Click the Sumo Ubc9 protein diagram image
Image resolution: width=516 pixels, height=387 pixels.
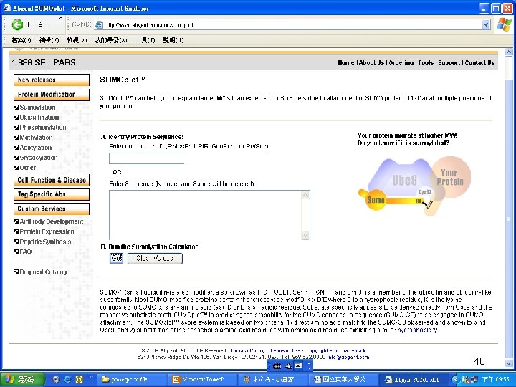point(415,186)
